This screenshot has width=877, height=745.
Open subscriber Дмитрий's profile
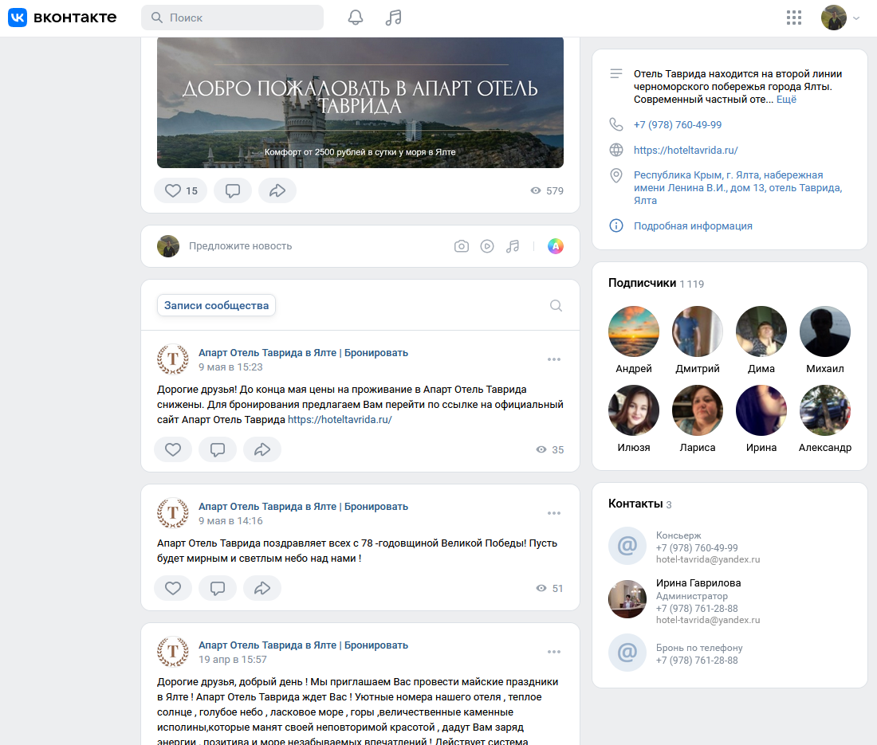click(698, 331)
